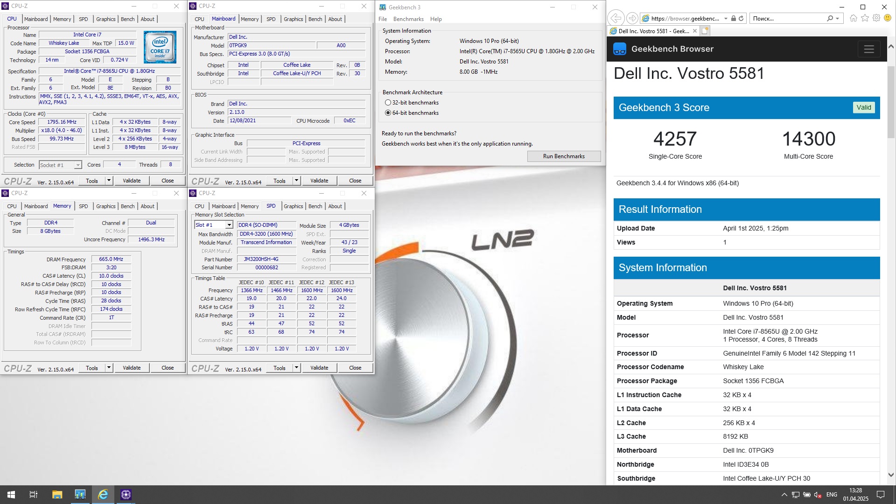
Task: Open the Help menu in Geekbench 3
Action: pyautogui.click(x=436, y=19)
